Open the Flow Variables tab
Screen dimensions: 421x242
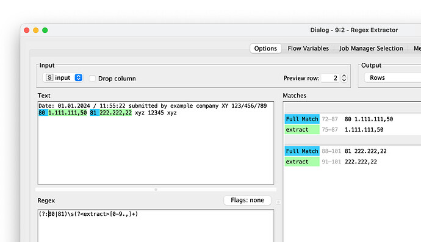pyautogui.click(x=308, y=48)
